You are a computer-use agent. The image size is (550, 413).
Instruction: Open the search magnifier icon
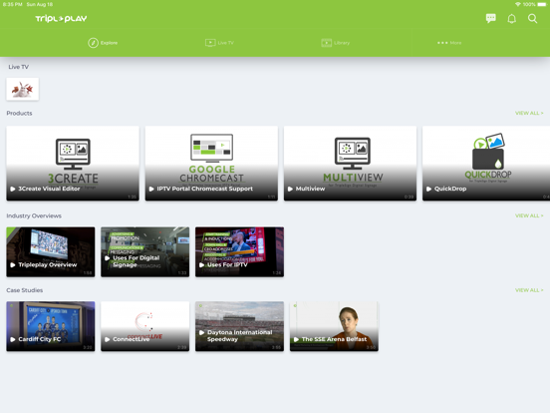[x=532, y=18]
